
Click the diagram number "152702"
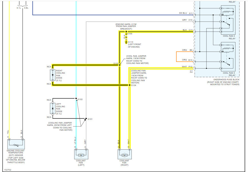tap(7, 170)
